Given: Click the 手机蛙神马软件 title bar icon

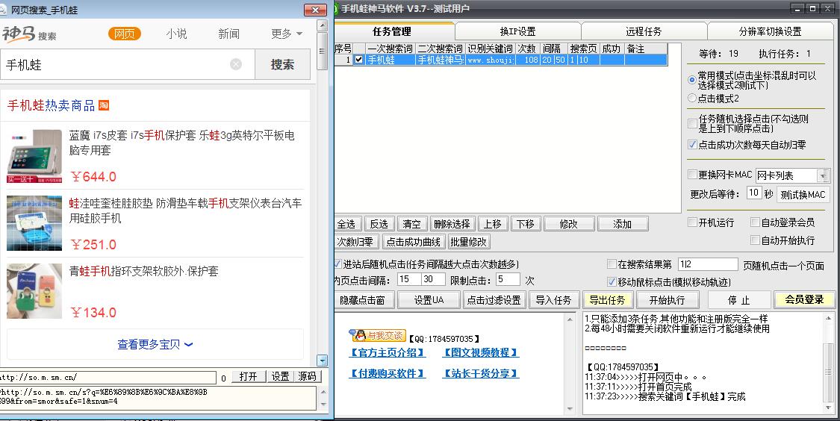Looking at the screenshot, I should coord(336,9).
